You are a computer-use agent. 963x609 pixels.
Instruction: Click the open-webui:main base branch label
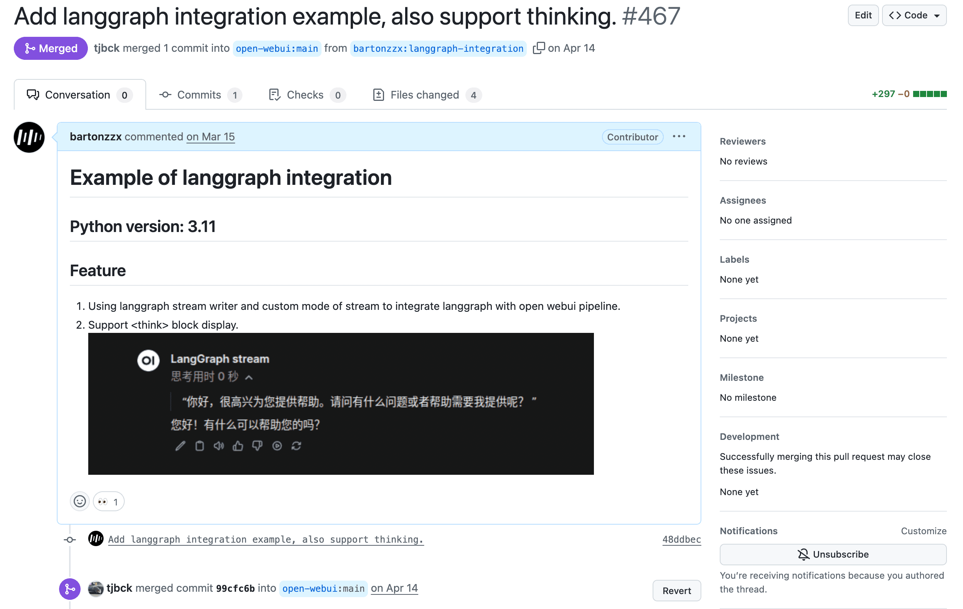[x=277, y=49]
